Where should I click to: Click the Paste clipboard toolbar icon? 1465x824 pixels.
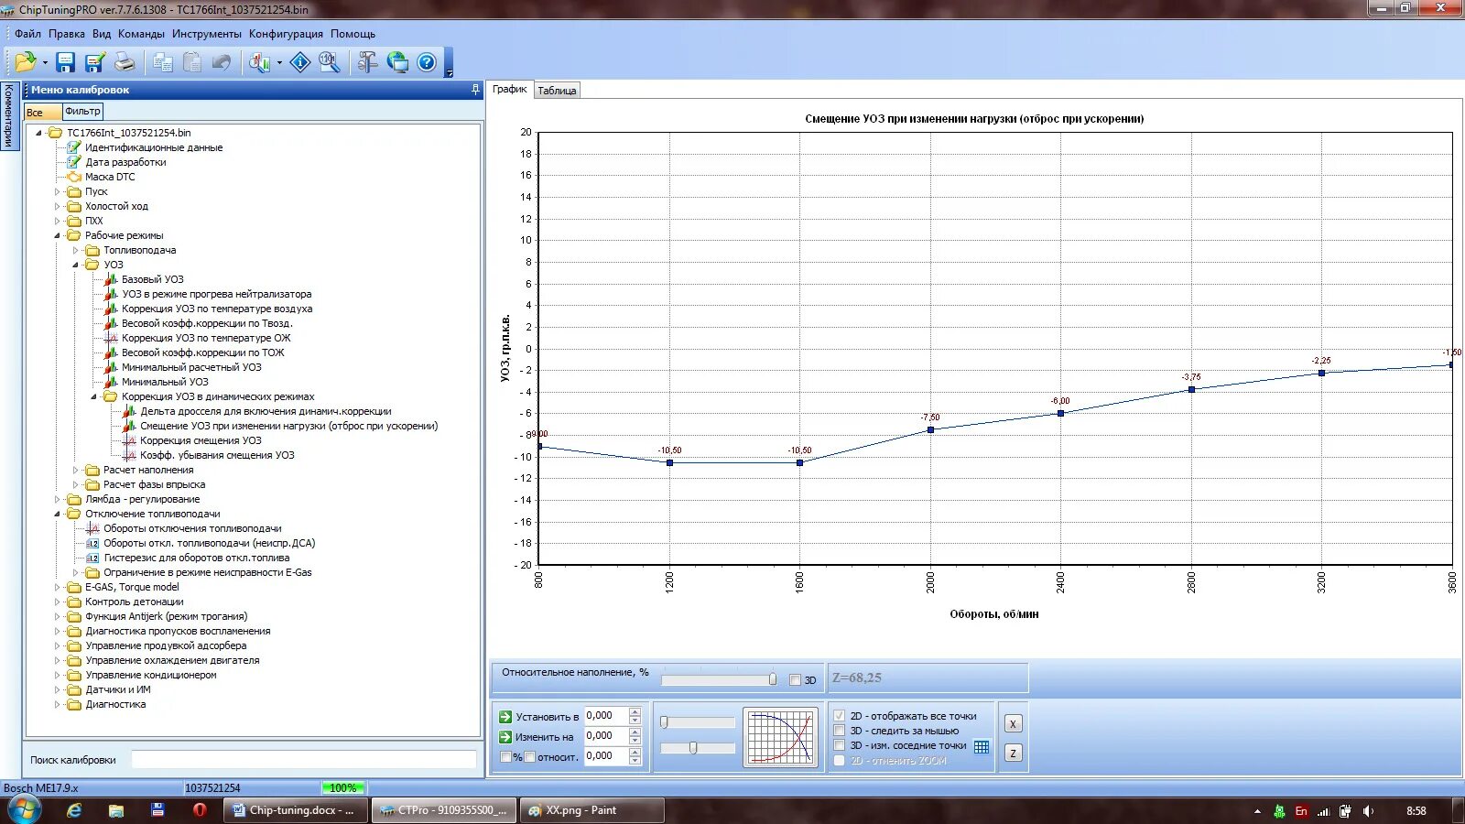pos(192,62)
